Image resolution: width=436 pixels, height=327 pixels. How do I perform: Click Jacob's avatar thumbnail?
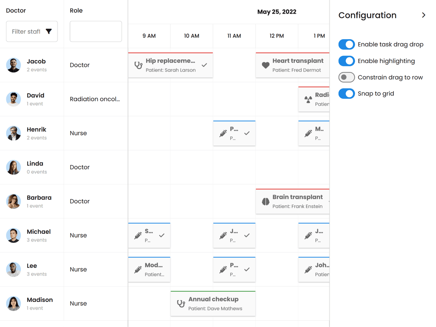pos(13,65)
